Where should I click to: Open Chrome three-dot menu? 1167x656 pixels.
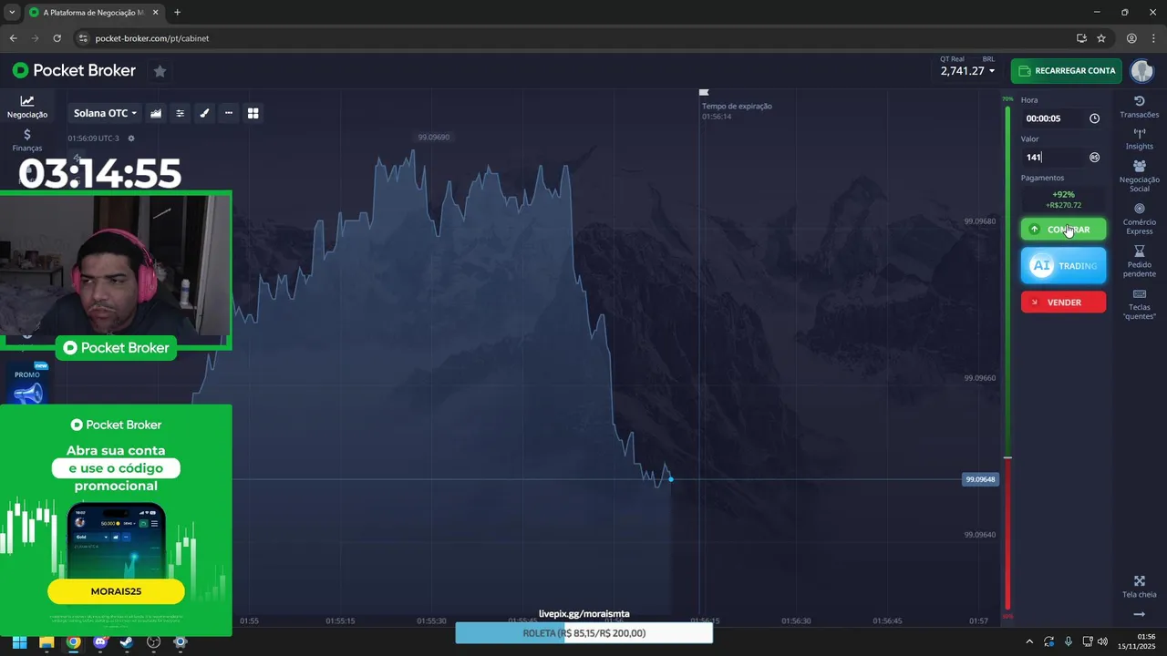[1152, 38]
